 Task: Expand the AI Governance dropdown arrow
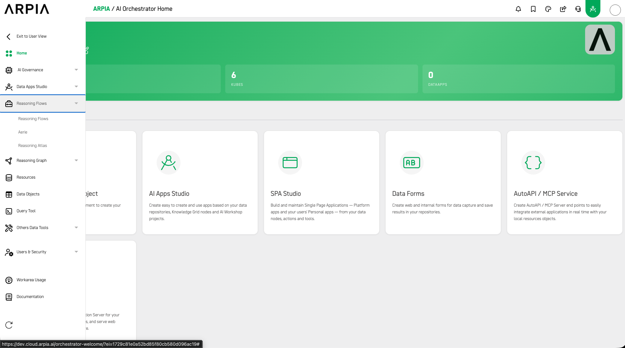pos(76,70)
